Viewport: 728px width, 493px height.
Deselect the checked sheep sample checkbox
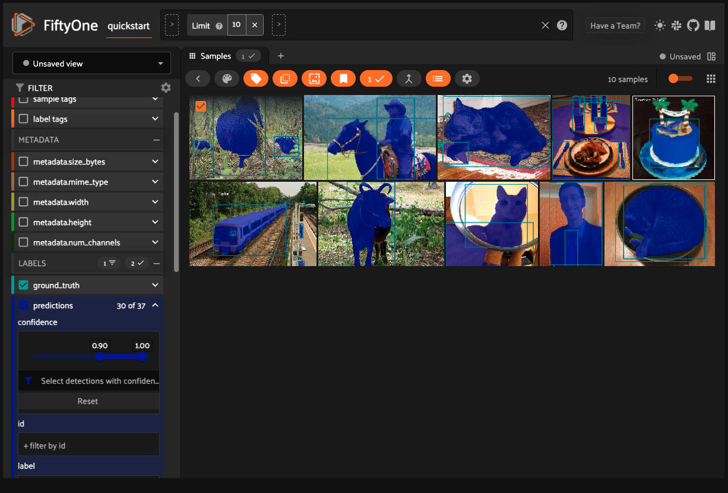pyautogui.click(x=201, y=106)
